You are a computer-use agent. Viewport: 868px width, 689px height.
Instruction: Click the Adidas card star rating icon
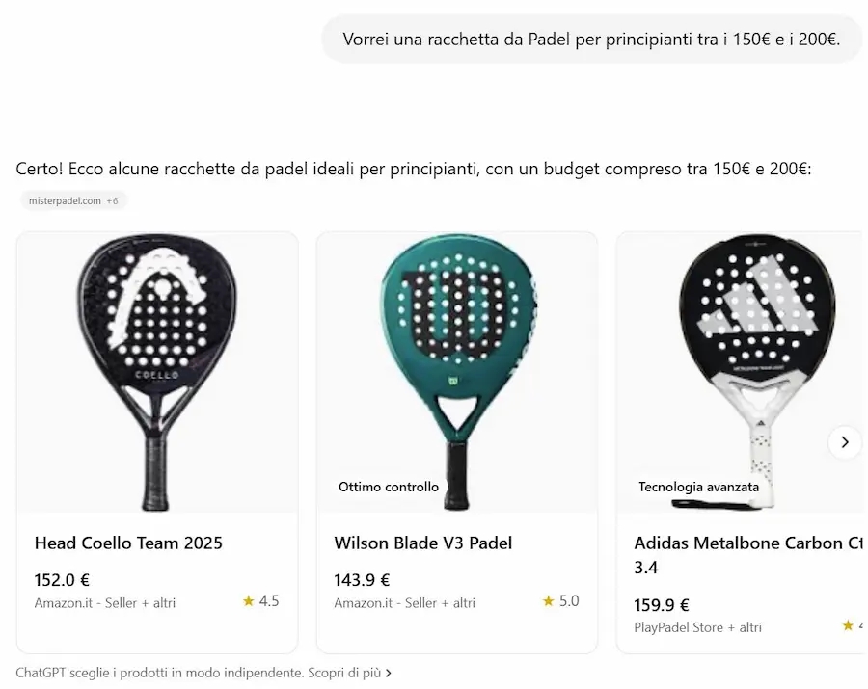click(848, 625)
